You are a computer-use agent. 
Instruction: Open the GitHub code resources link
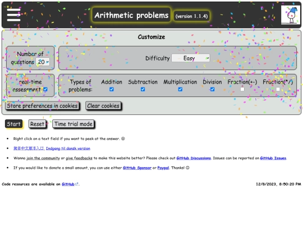click(68, 184)
